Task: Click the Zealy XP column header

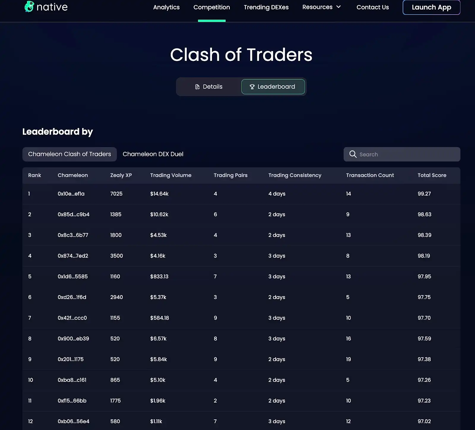Action: click(x=121, y=175)
